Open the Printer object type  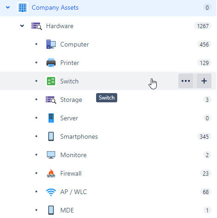[70, 63]
